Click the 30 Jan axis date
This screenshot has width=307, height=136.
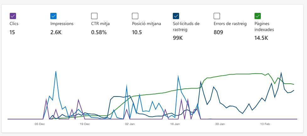220,124
